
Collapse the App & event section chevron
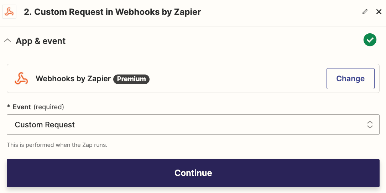pos(7,41)
